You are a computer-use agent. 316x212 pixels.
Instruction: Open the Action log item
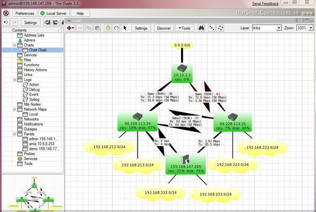pyautogui.click(x=34, y=85)
